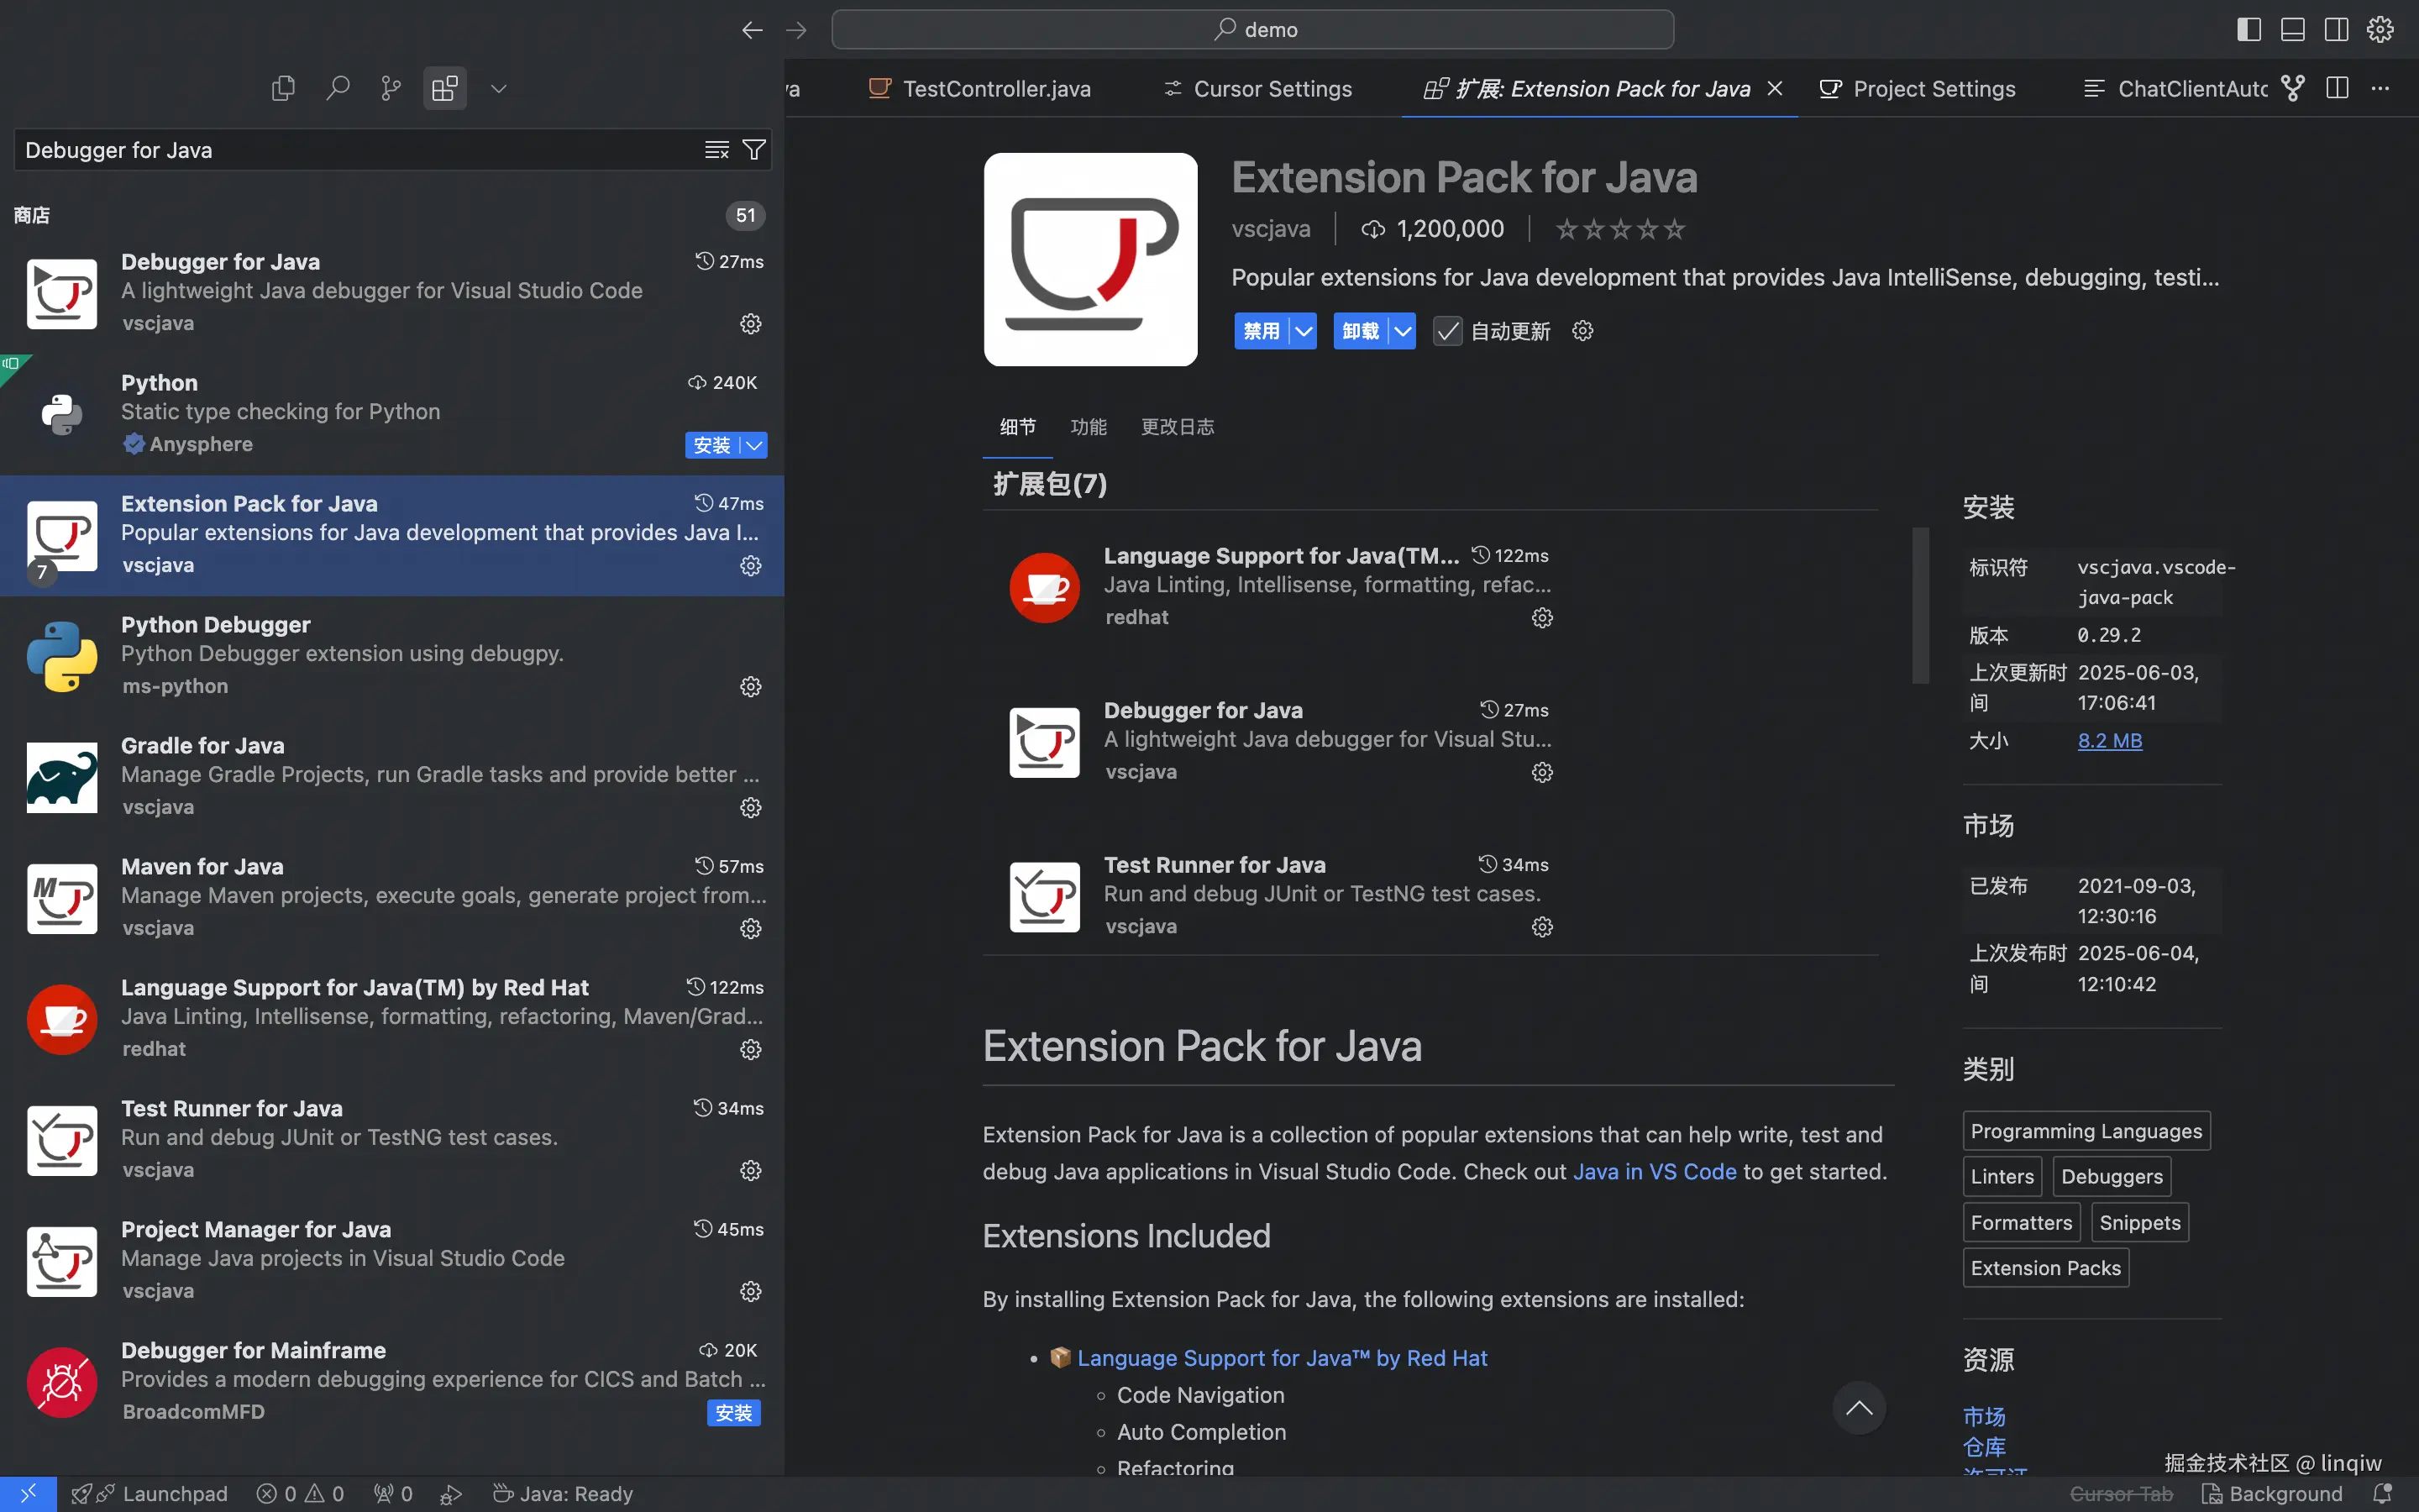Expand Python 安装 dropdown arrow
The image size is (2419, 1512).
tap(755, 445)
